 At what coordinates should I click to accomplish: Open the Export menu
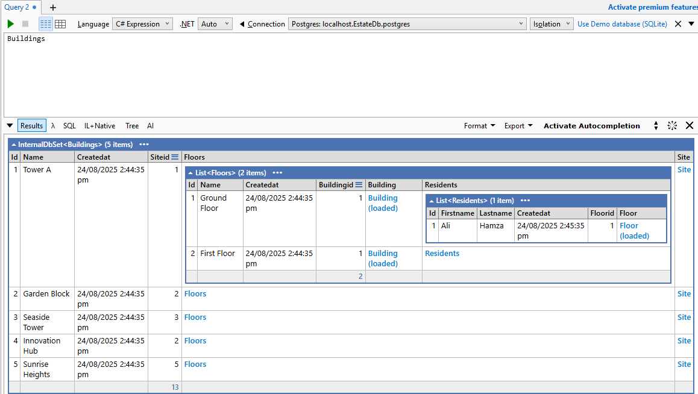click(518, 126)
